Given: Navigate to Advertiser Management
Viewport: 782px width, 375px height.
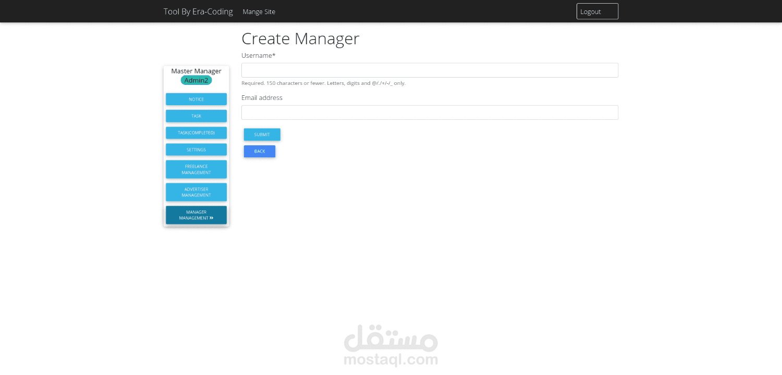Looking at the screenshot, I should pyautogui.click(x=196, y=192).
